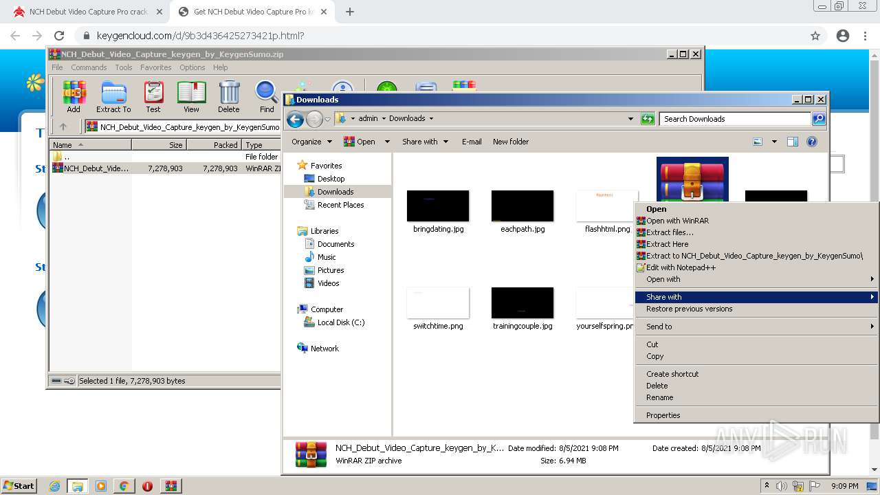Click the E-mail toolbar button
This screenshot has height=495, width=880.
[x=472, y=142]
